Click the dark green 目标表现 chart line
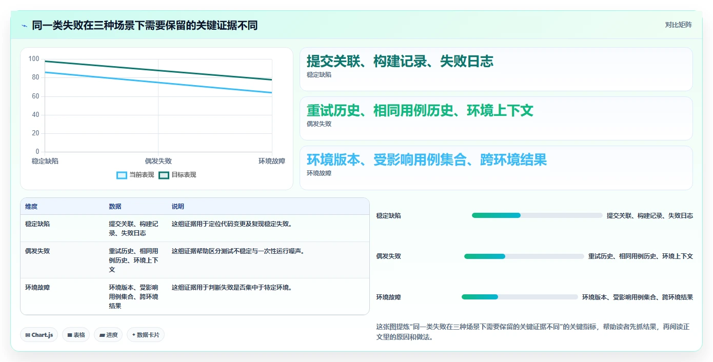This screenshot has height=362, width=713. (x=158, y=71)
